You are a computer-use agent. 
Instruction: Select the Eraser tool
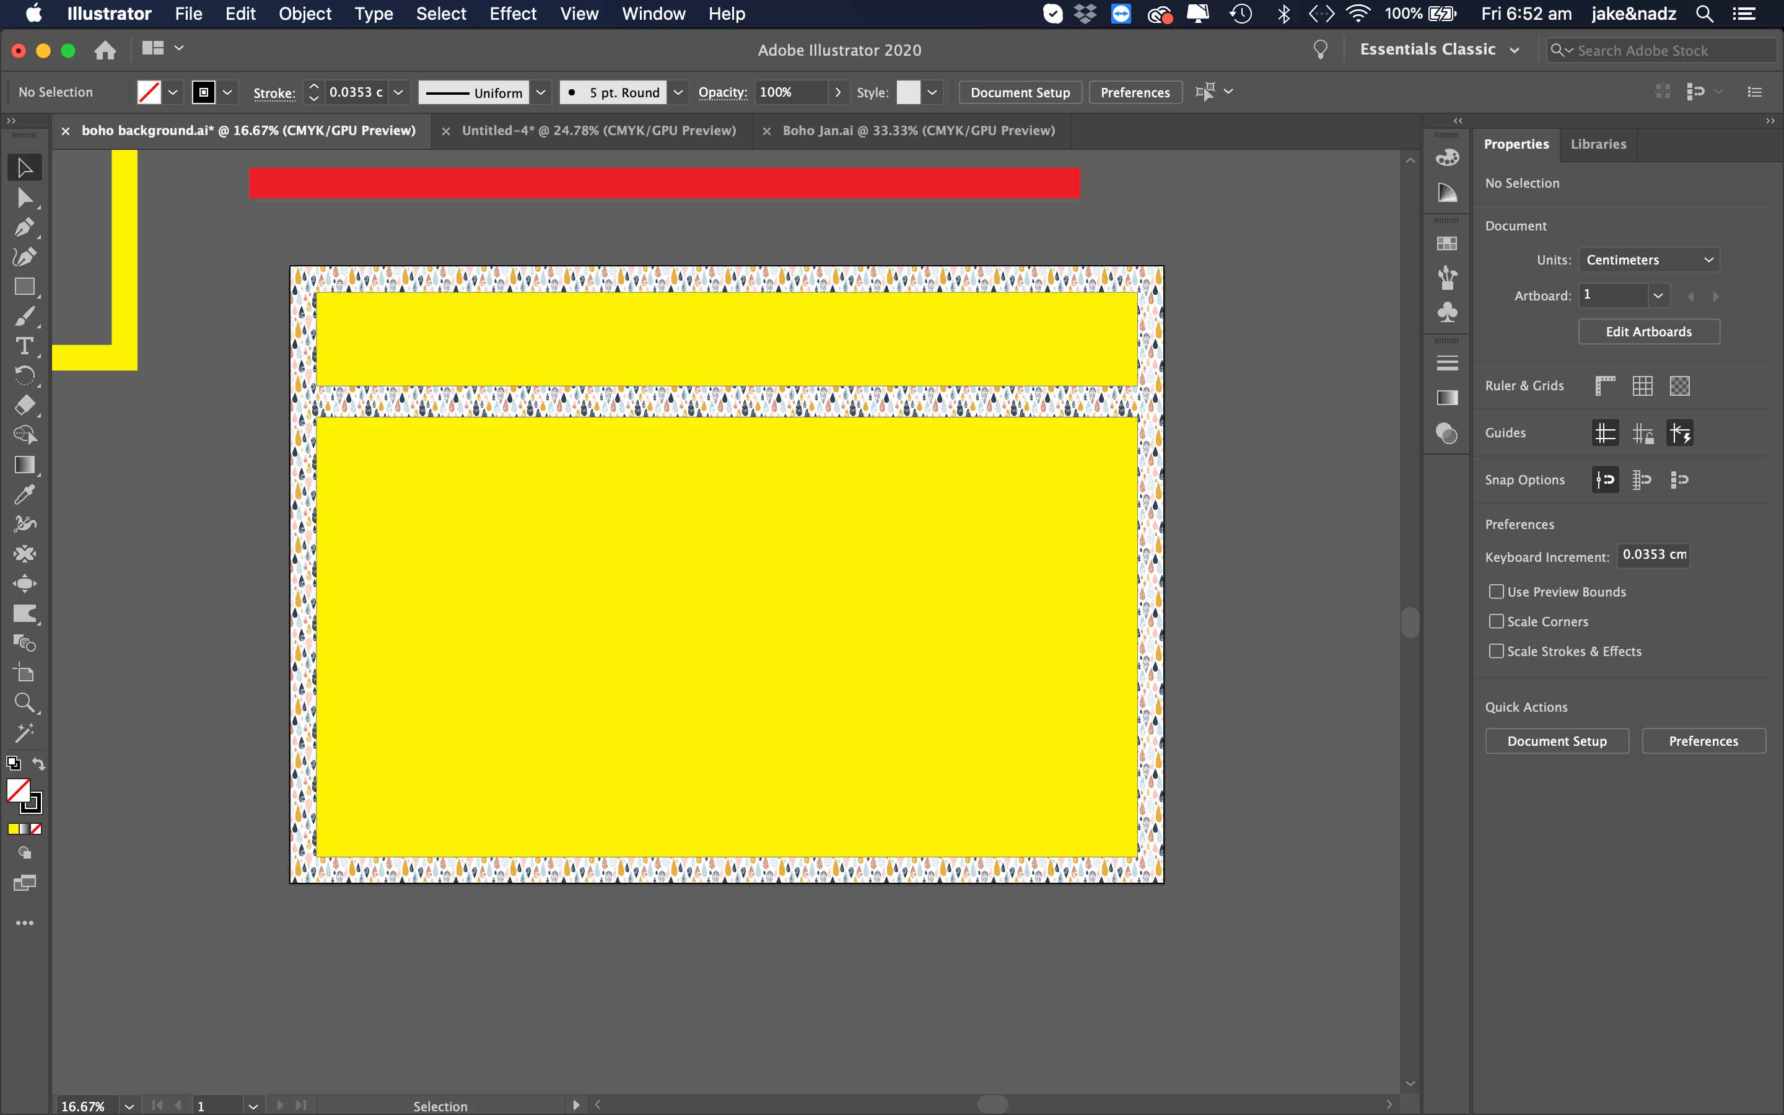tap(24, 406)
